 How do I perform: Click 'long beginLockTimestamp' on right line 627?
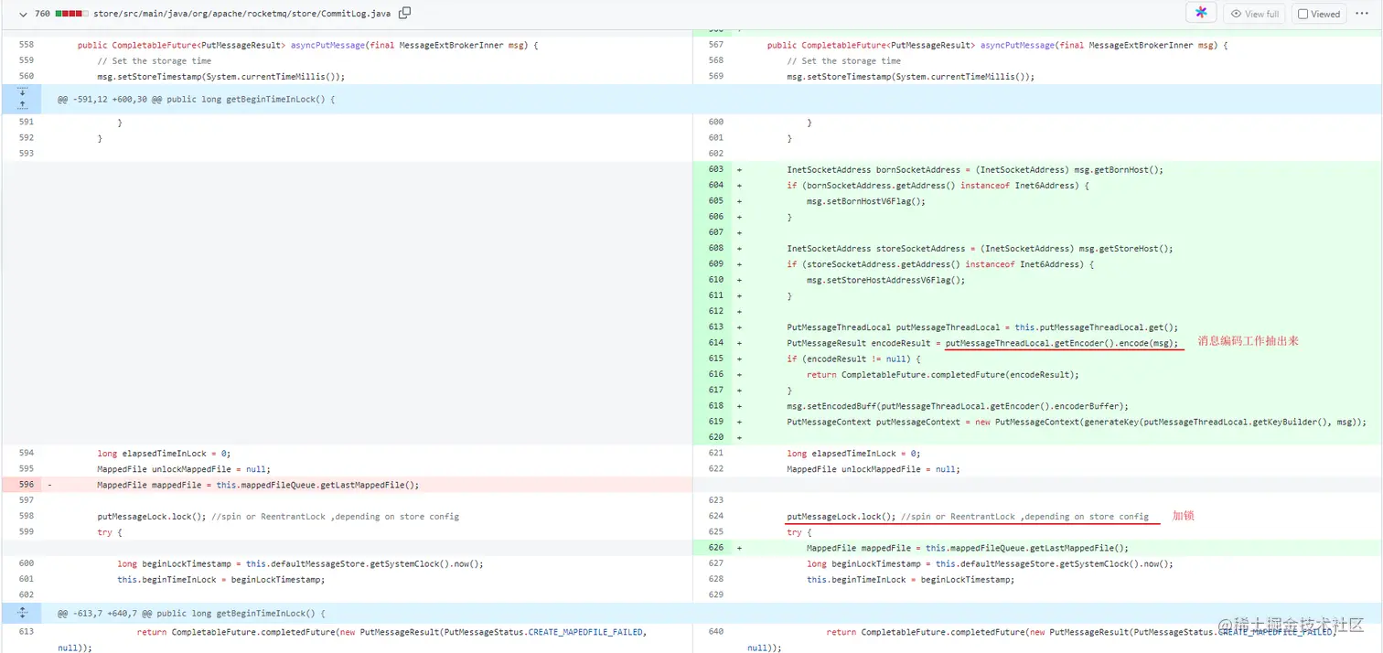[990, 563]
